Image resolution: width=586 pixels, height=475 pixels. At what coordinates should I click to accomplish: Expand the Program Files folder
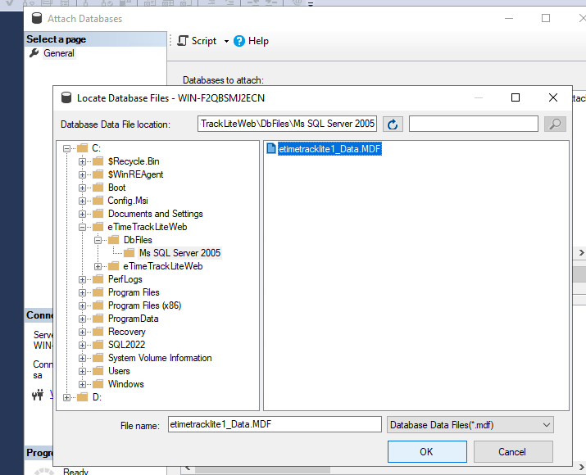pyautogui.click(x=82, y=292)
